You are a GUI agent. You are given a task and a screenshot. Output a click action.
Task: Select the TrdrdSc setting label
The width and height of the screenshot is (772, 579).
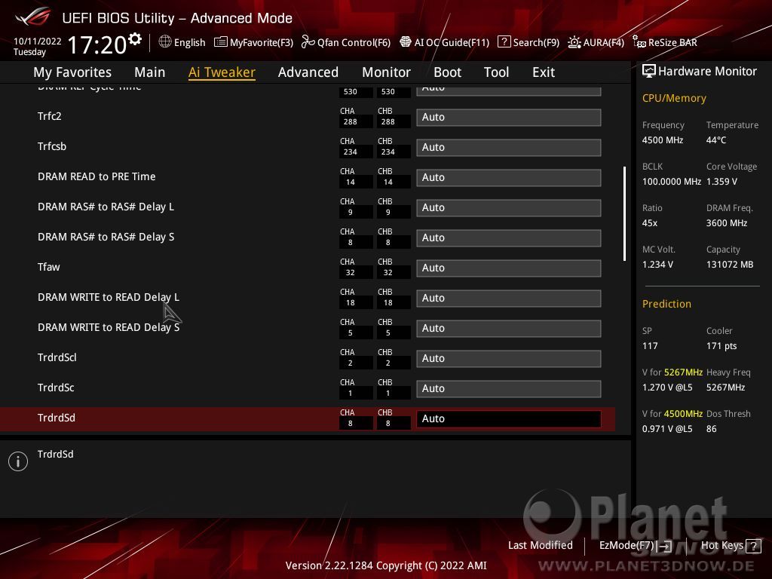click(x=56, y=388)
